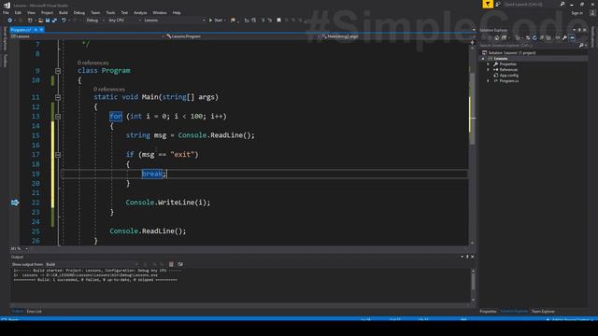Click the Output panel vertical scrollbar
598x336 pixels.
[473, 285]
